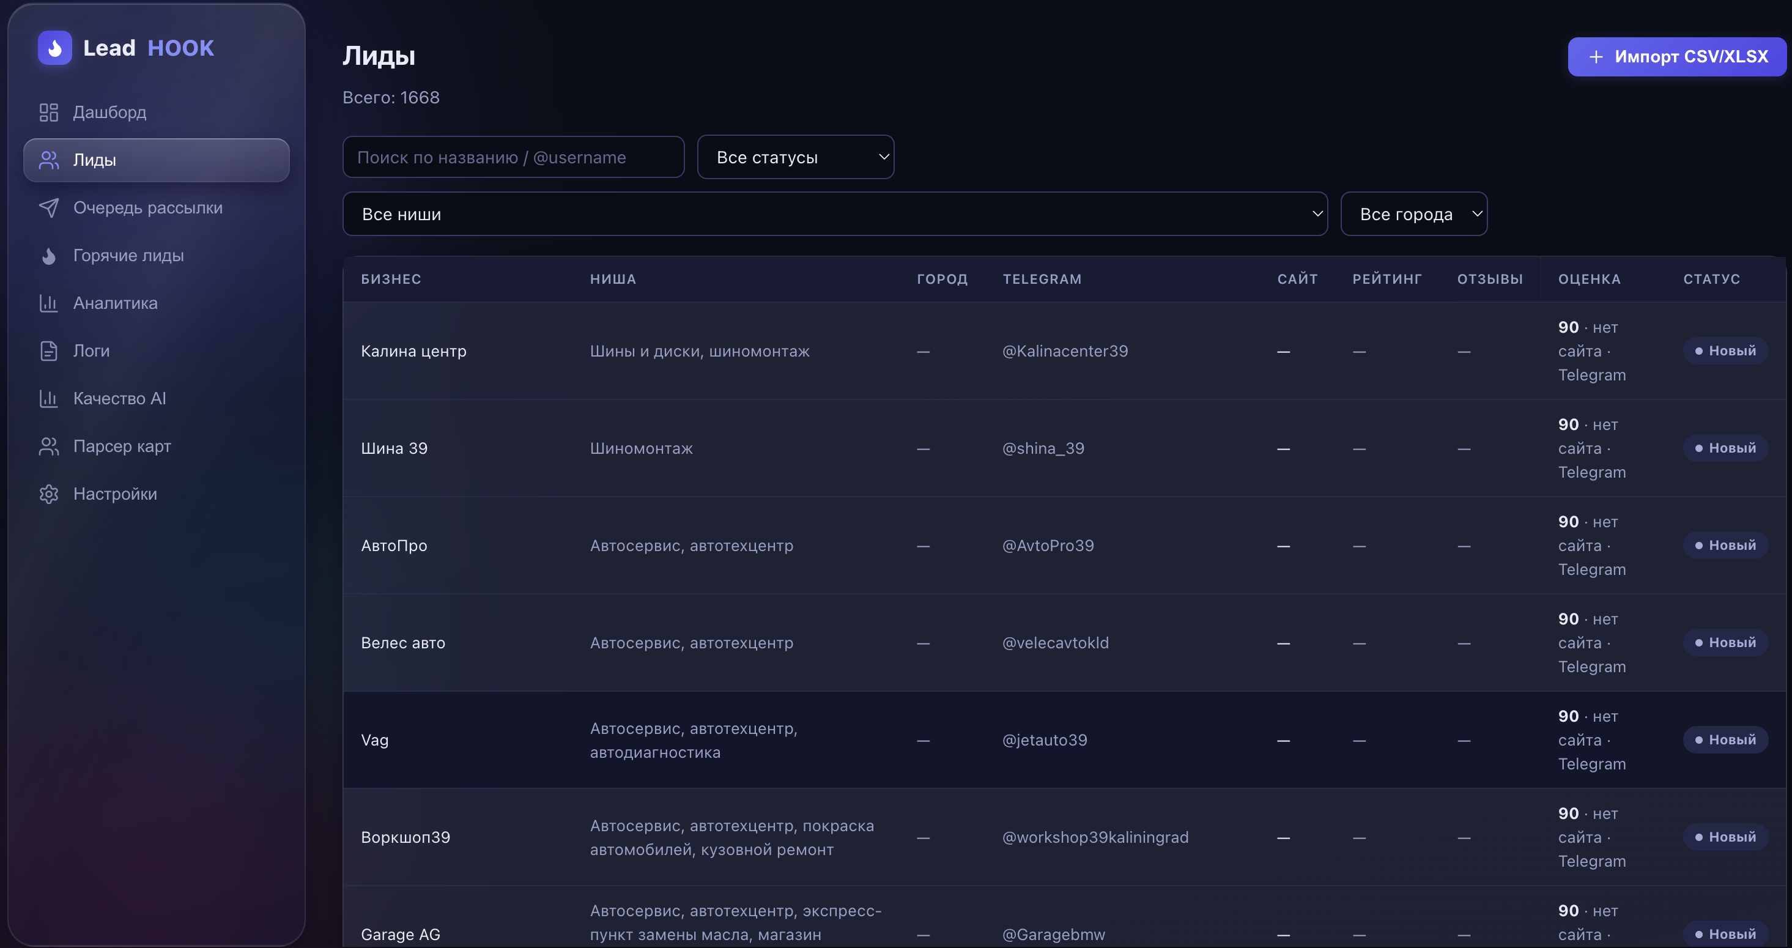Image resolution: width=1792 pixels, height=948 pixels.
Task: Open the Парсер карт page
Action: click(157, 446)
